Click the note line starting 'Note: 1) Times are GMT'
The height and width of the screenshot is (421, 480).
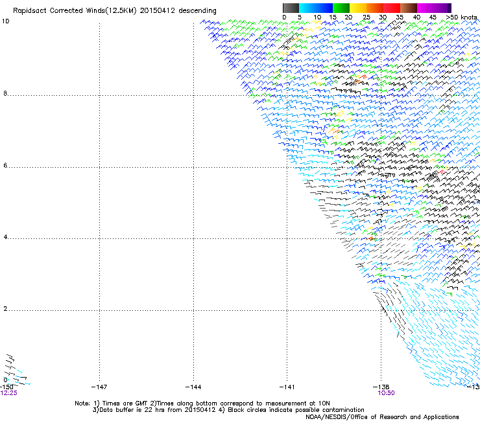(202, 404)
